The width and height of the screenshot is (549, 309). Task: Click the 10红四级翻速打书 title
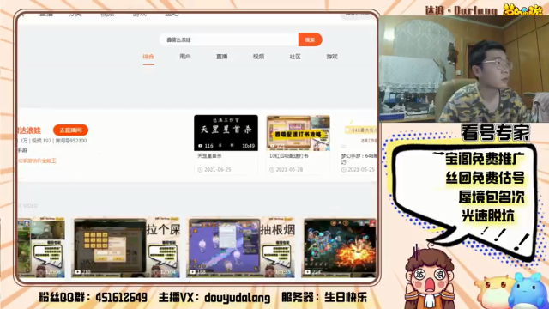pos(289,156)
